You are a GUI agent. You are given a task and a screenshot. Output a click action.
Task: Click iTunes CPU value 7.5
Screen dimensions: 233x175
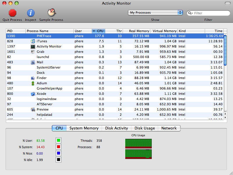click(101, 41)
